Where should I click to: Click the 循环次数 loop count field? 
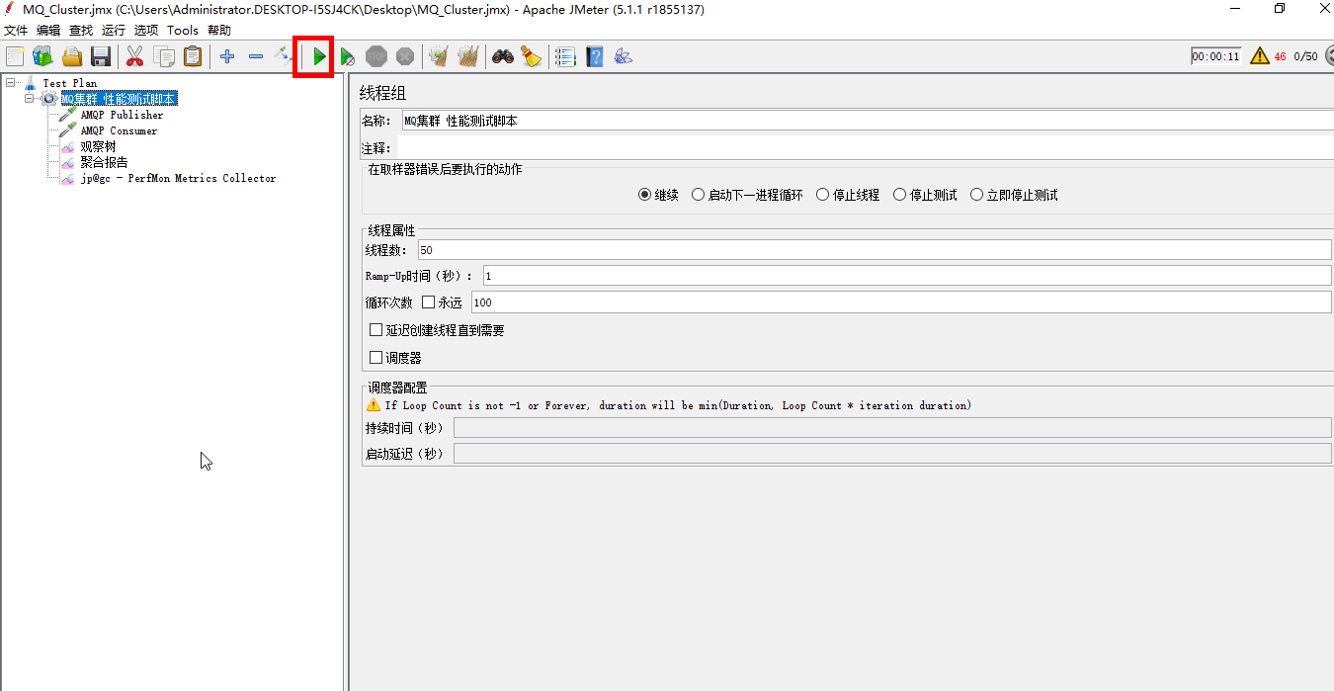[901, 302]
